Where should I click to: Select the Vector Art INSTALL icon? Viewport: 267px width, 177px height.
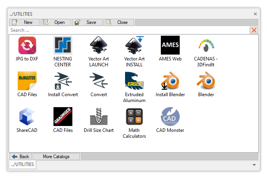[134, 46]
